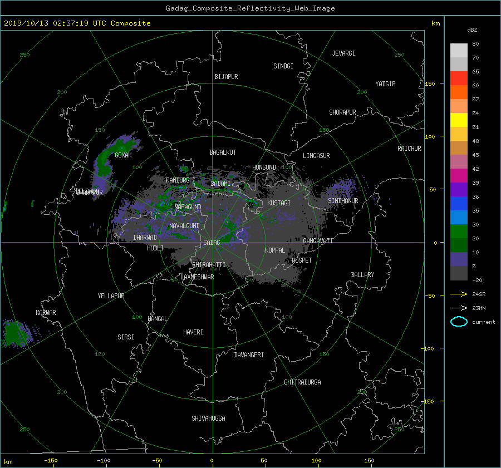The image size is (501, 468).
Task: Click the GADAG radar center label
Action: (x=212, y=243)
